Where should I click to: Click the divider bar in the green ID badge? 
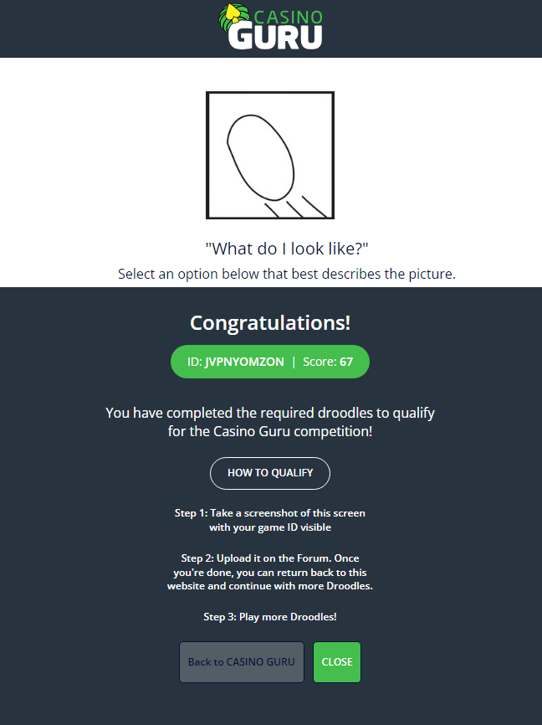(294, 362)
